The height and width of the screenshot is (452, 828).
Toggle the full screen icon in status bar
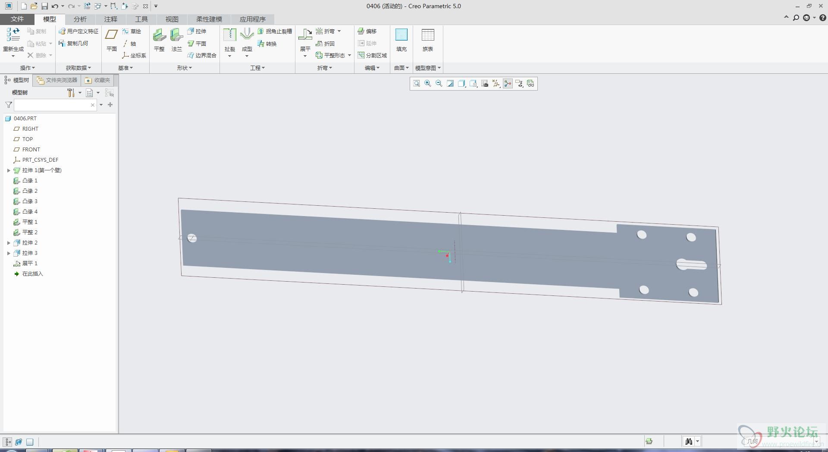coord(30,442)
